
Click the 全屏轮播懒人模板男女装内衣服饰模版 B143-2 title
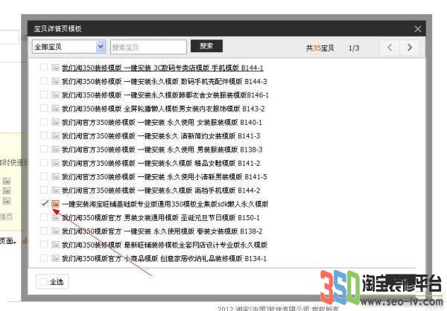tap(163, 109)
